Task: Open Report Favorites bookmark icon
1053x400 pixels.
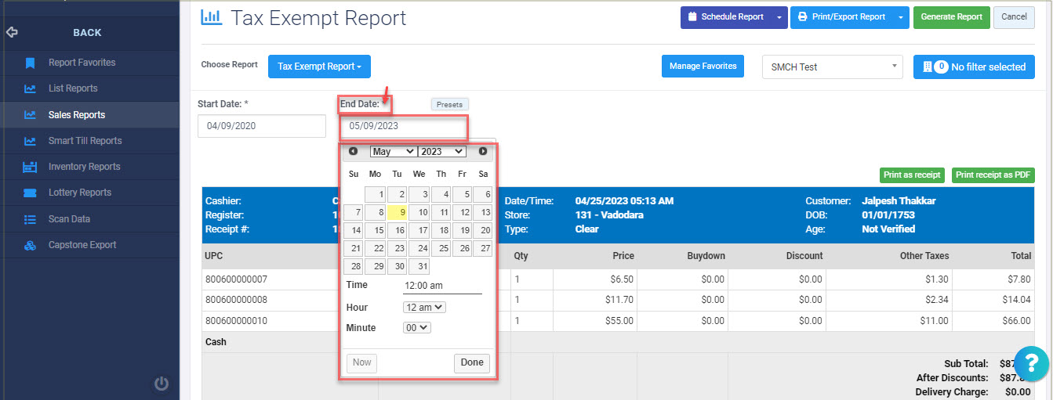Action: 30,63
